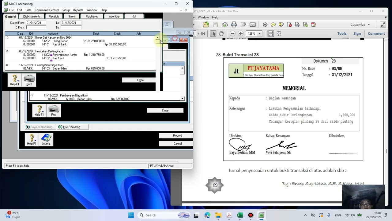392x221 pixels.
Task: Print the PDF with Acrobat printer icon
Action: coord(234,25)
